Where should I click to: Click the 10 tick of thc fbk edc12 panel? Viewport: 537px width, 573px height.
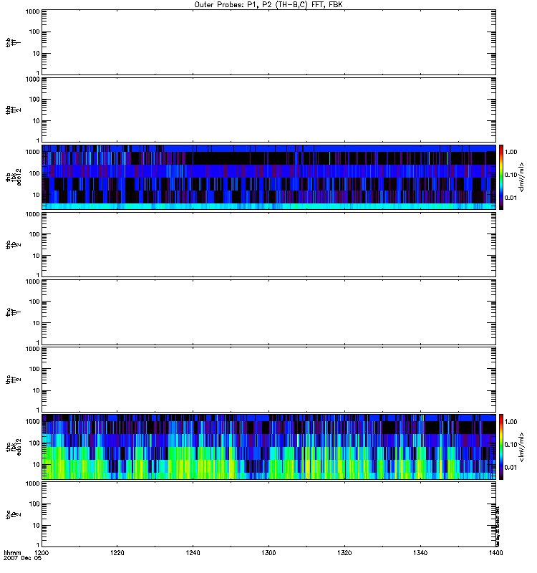pos(37,465)
